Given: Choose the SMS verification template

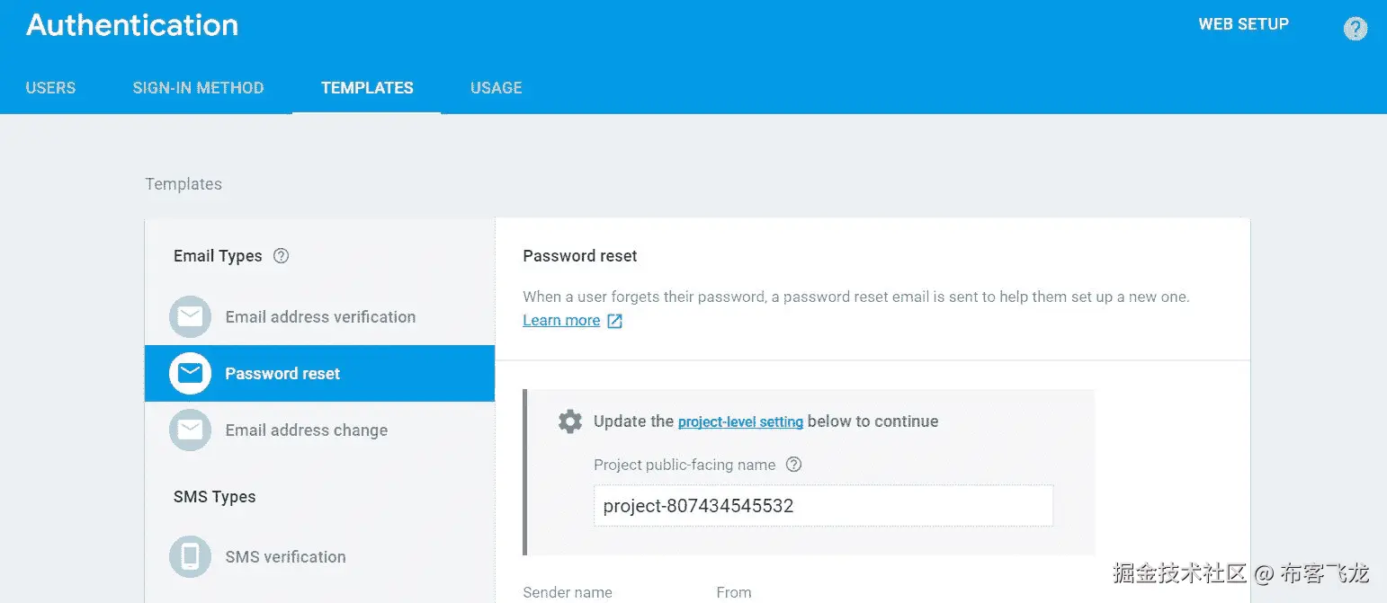Looking at the screenshot, I should pyautogui.click(x=319, y=557).
